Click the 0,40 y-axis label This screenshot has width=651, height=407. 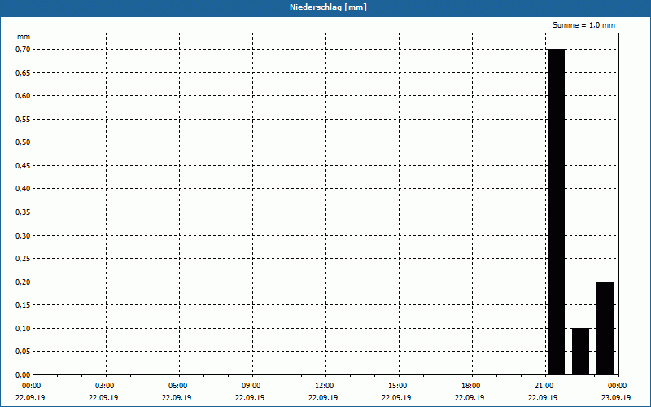click(23, 189)
